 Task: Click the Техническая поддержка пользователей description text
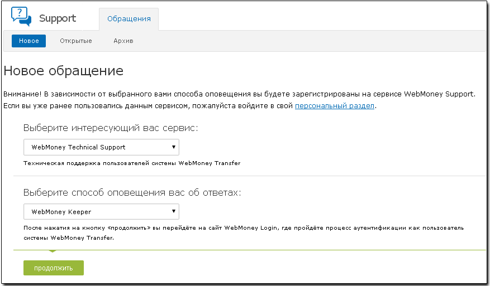click(132, 163)
